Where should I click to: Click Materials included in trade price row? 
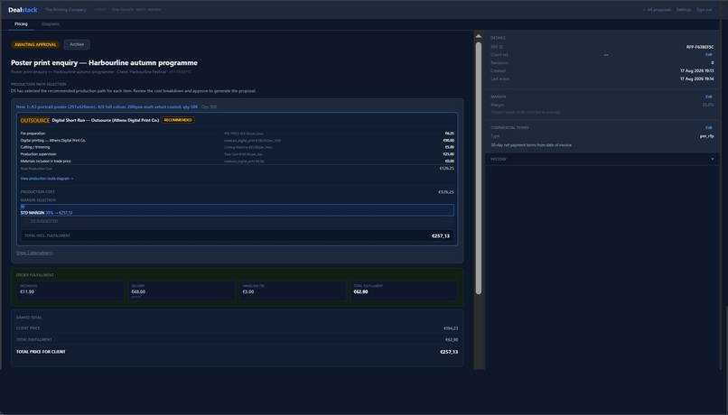tap(238, 161)
